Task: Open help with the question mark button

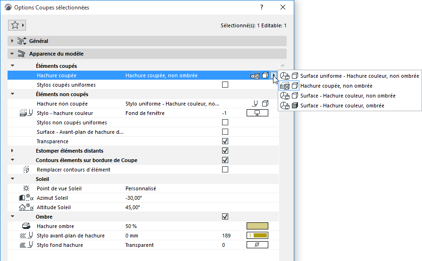Action: coord(262,7)
